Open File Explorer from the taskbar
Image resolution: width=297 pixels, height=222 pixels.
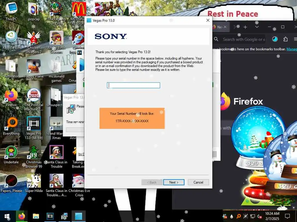click(36, 216)
